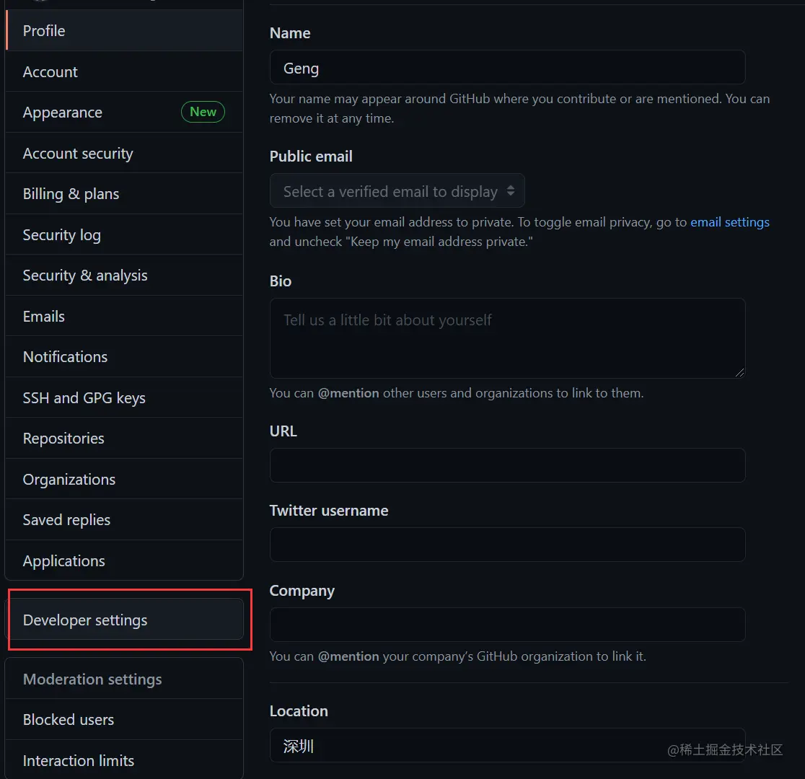Click into the Name text field

point(507,68)
